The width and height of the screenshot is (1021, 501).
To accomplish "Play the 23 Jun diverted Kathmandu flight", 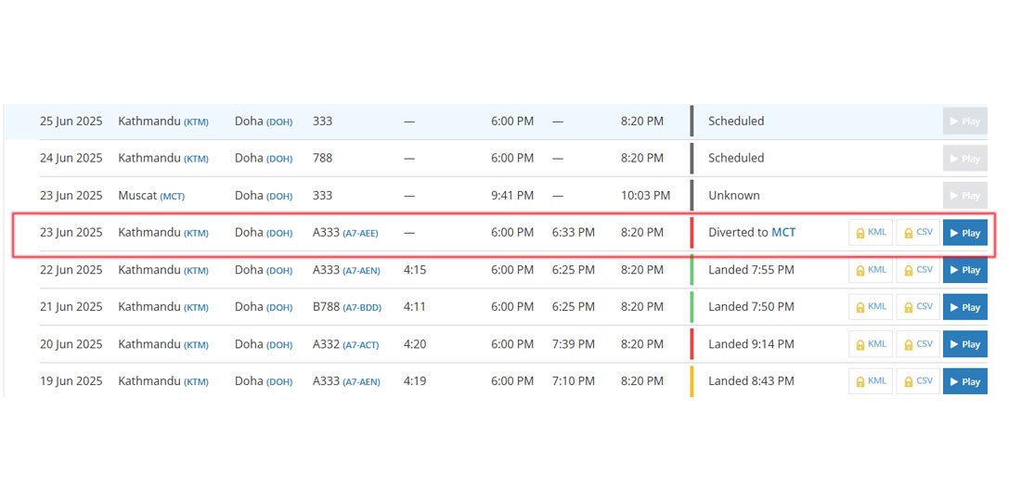I will pos(965,233).
